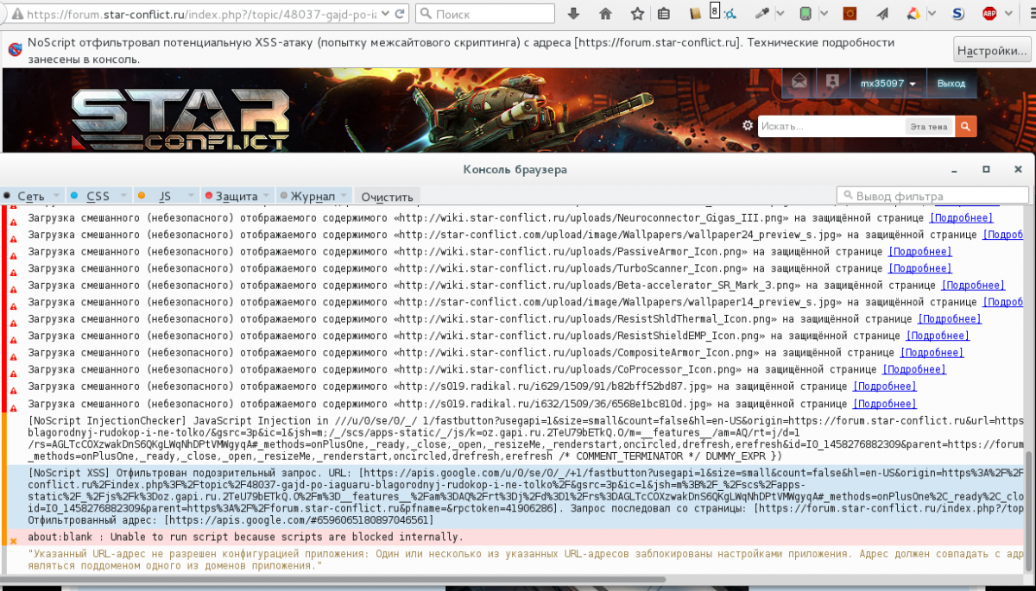Viewport: 1036px width, 591px height.
Task: Open Подробнее link for PassiveArmor_Icon.png row
Action: coord(920,252)
